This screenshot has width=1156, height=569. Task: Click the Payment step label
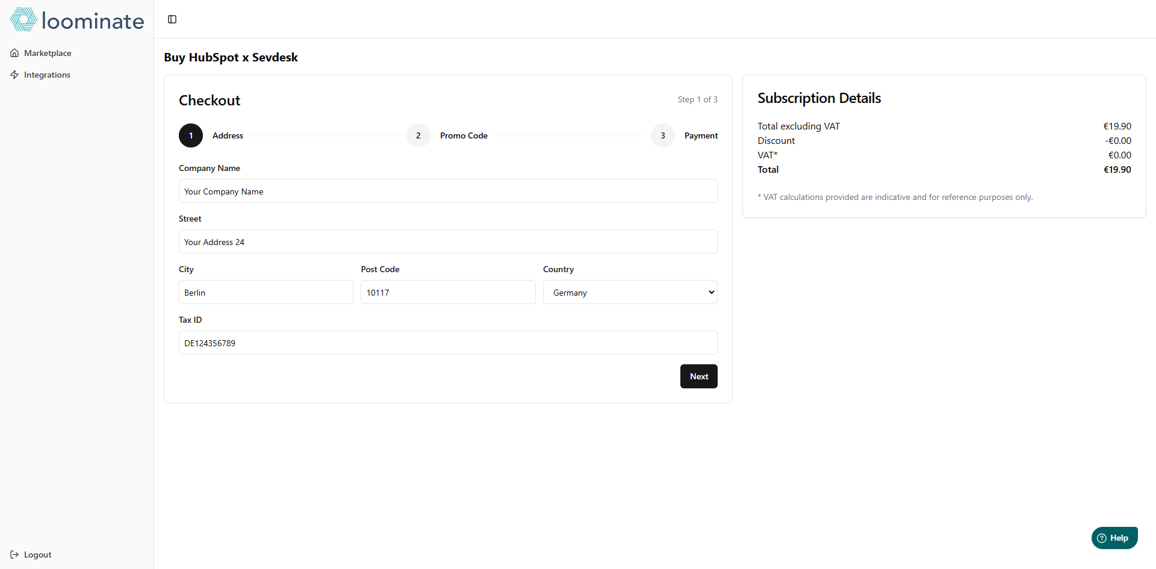[x=701, y=135]
